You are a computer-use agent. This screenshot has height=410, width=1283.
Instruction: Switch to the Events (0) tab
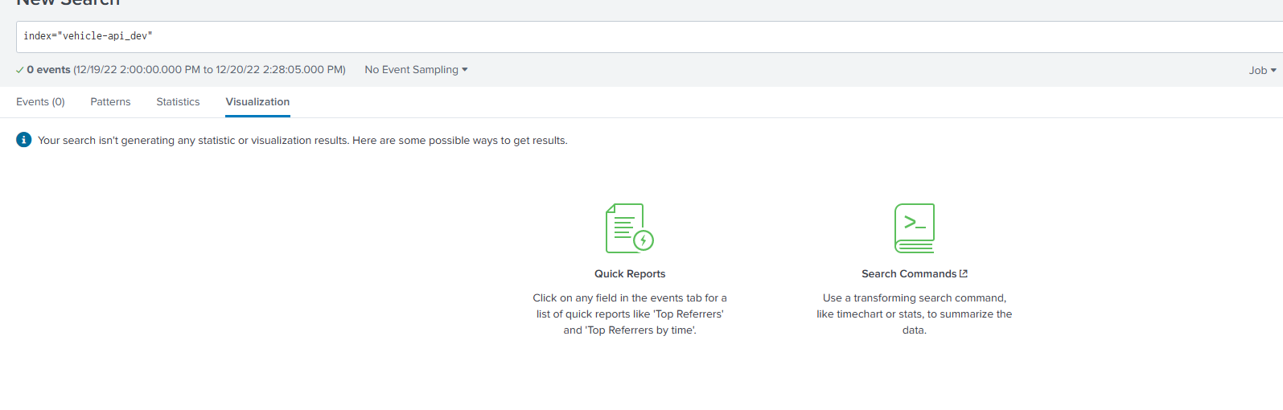click(x=40, y=102)
